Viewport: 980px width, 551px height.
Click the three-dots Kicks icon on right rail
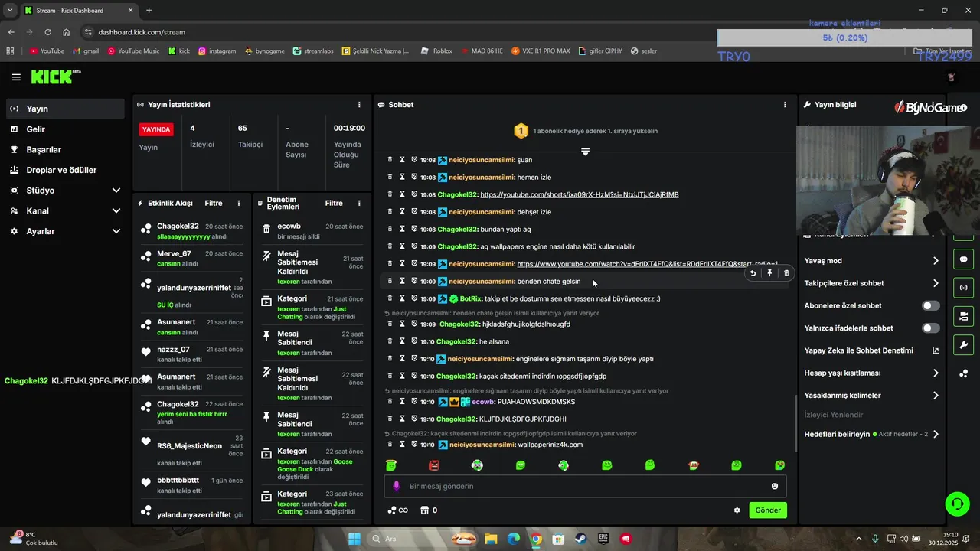click(x=963, y=373)
